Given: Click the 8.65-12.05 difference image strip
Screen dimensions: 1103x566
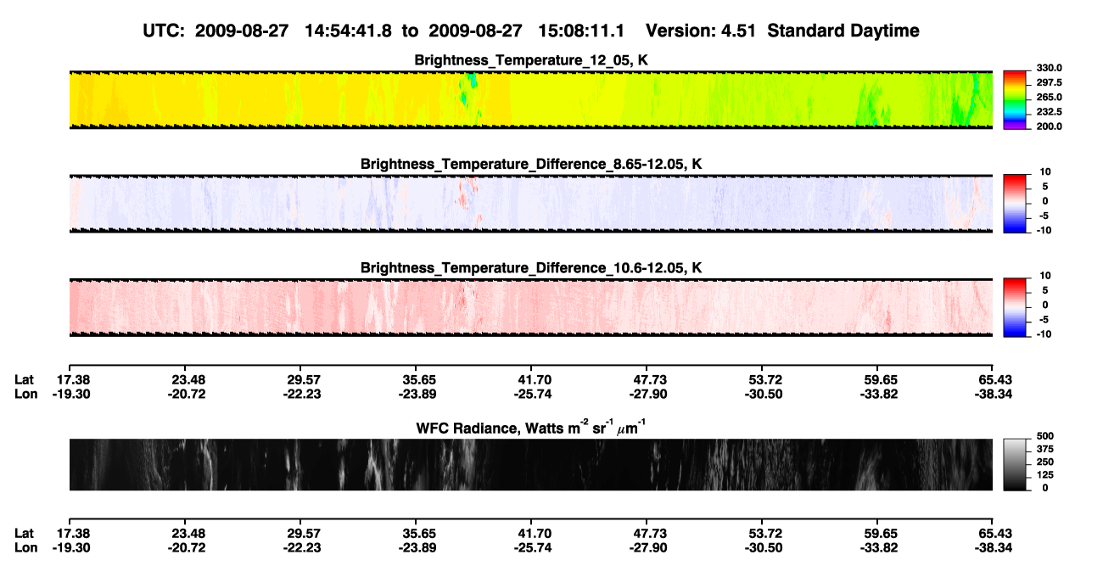Looking at the screenshot, I should click(530, 204).
